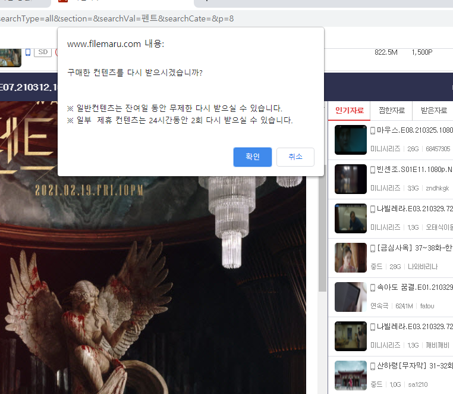
Task: Click the 속아도 꿈결.E01.210329 title link
Action: 414,287
